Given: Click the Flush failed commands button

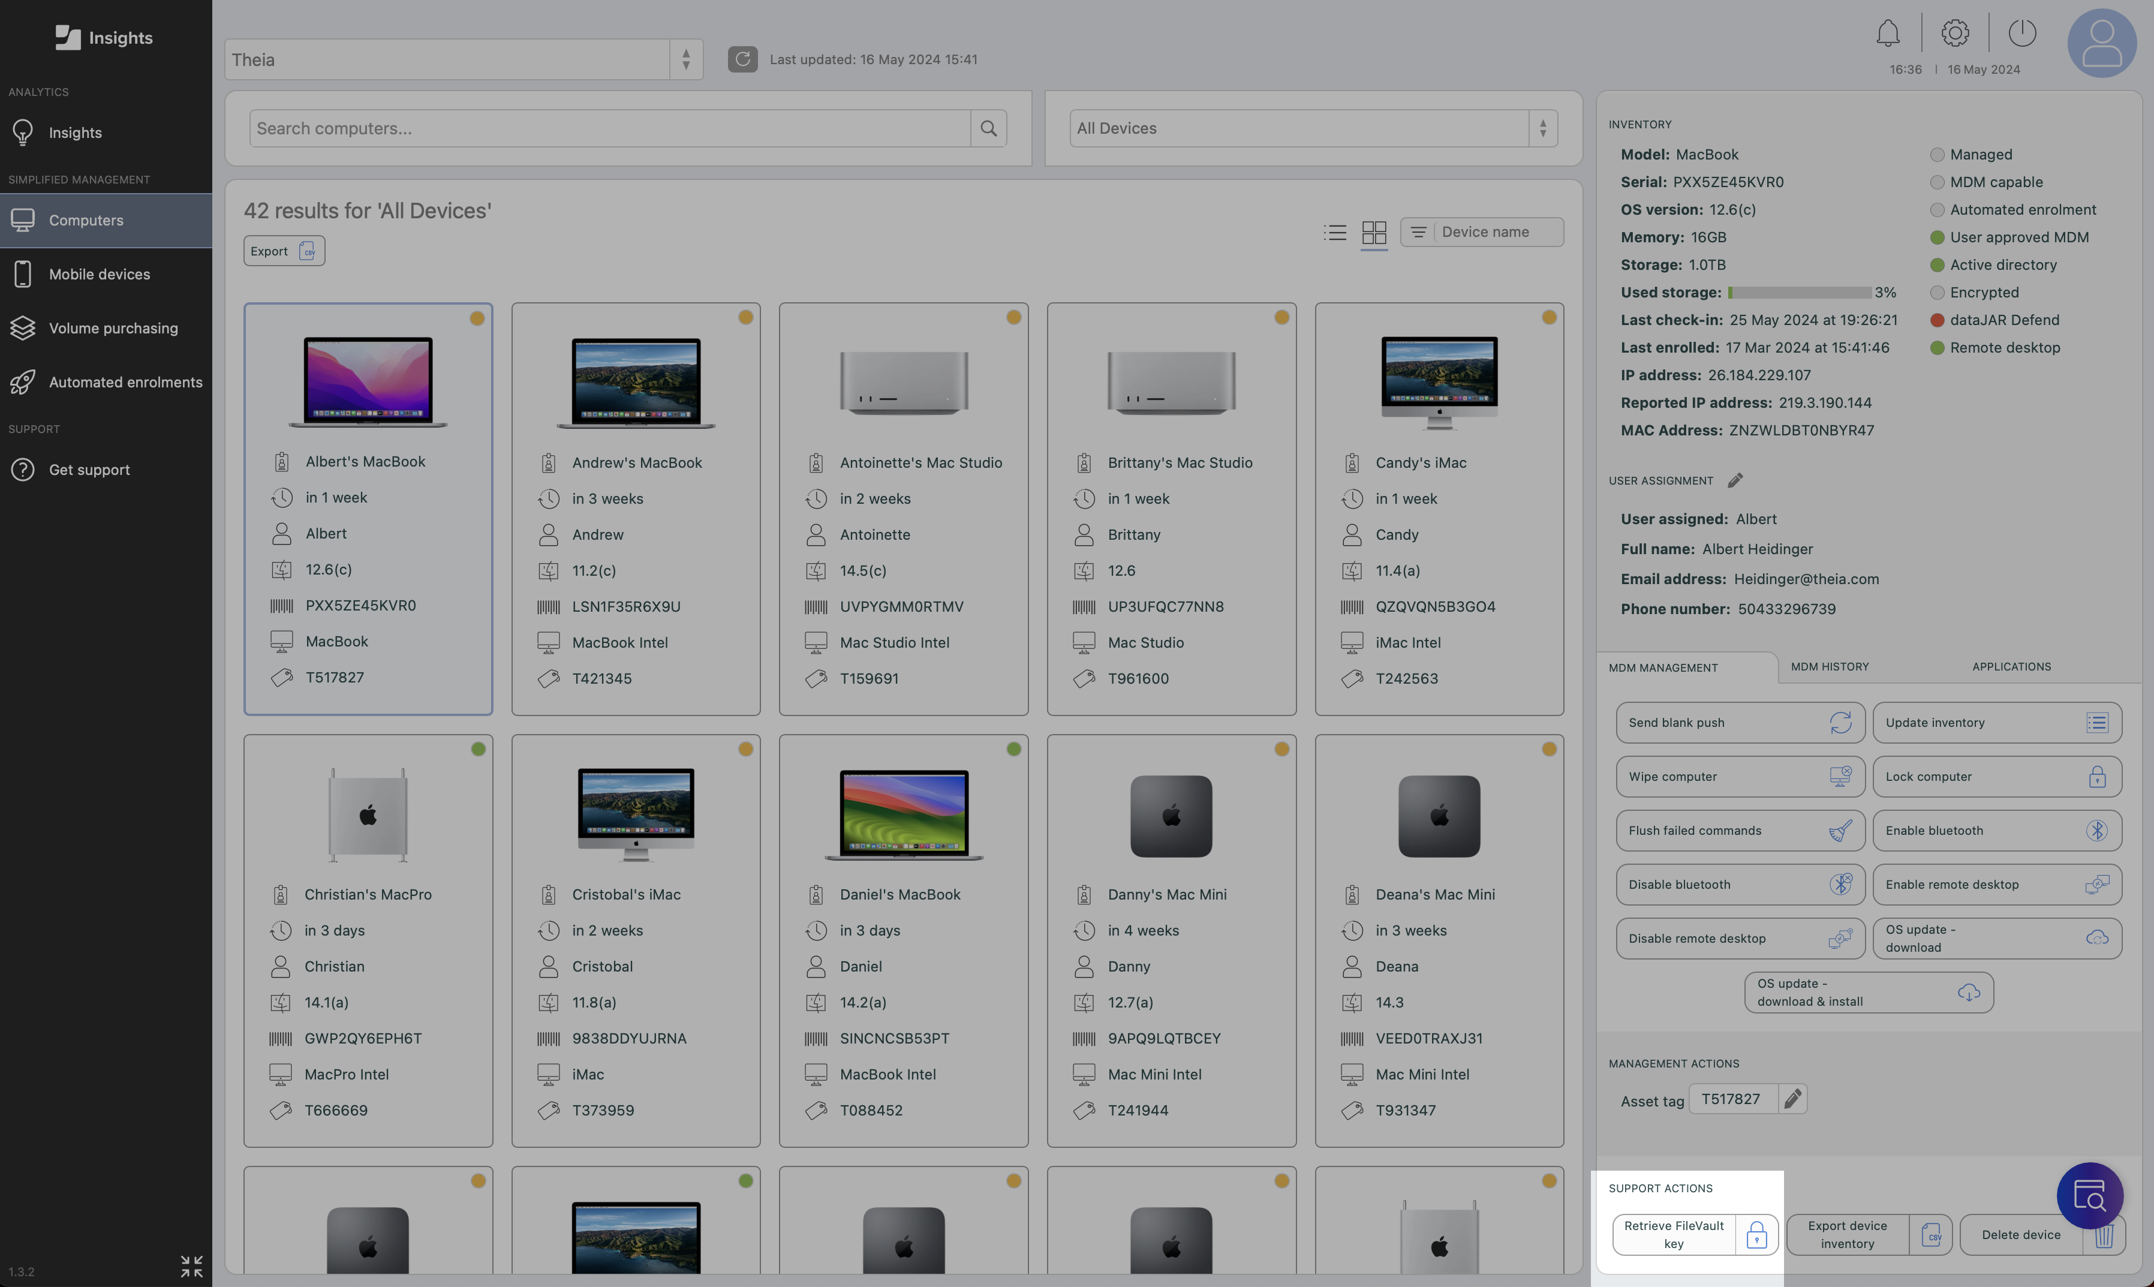Looking at the screenshot, I should coord(1740,830).
